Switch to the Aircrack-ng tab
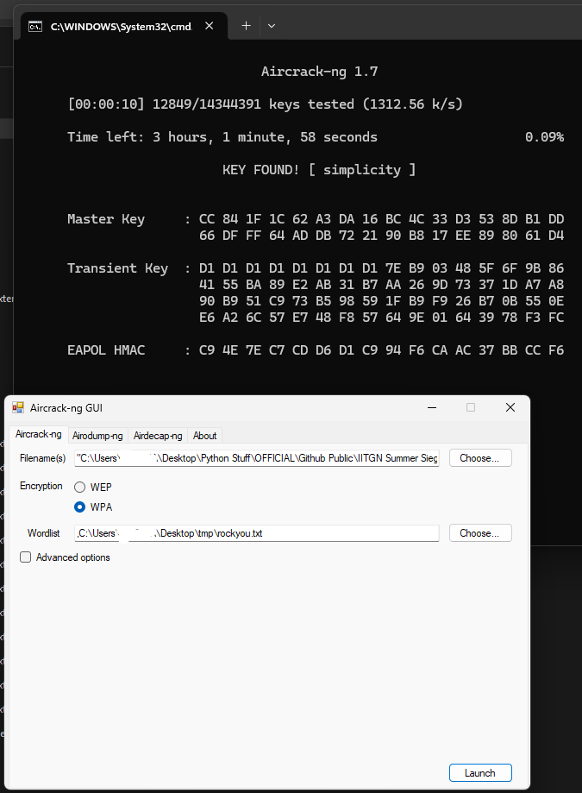 39,434
